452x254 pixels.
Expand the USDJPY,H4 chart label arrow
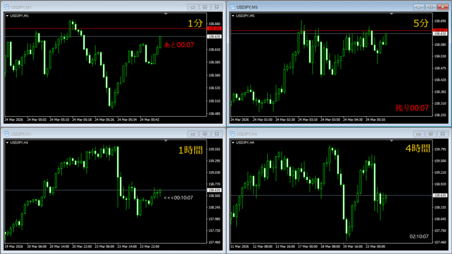pos(233,142)
